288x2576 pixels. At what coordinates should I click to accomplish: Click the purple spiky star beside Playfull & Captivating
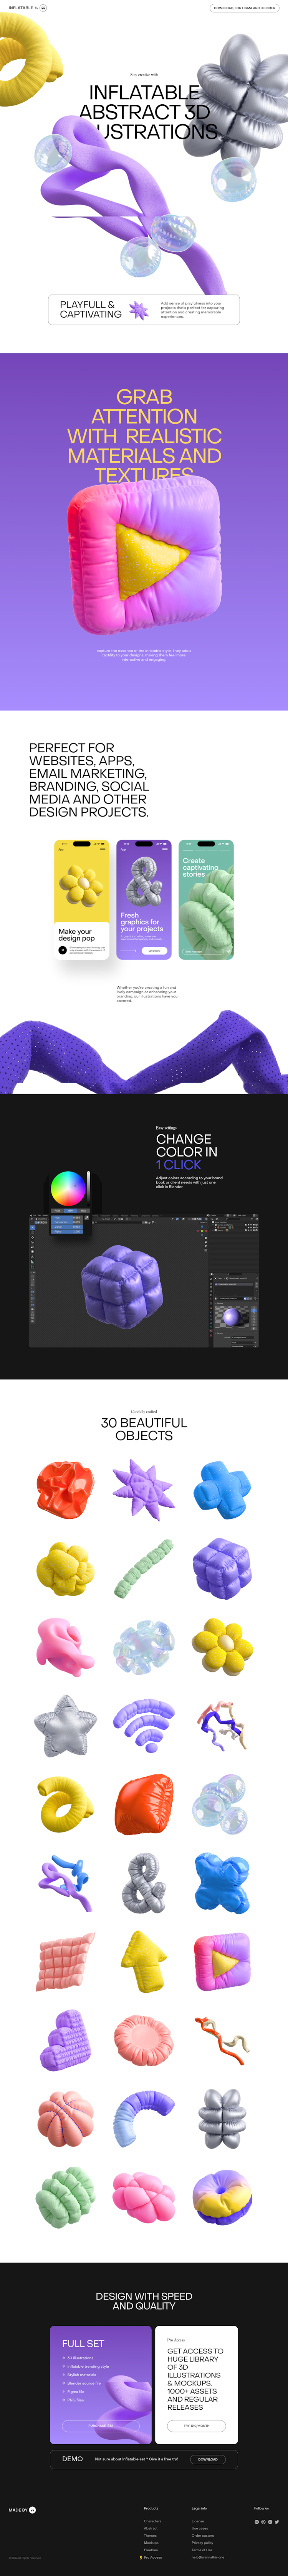point(139,310)
